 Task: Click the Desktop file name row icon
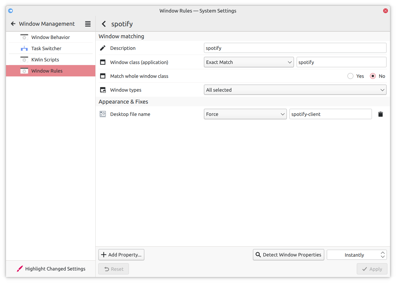[103, 114]
